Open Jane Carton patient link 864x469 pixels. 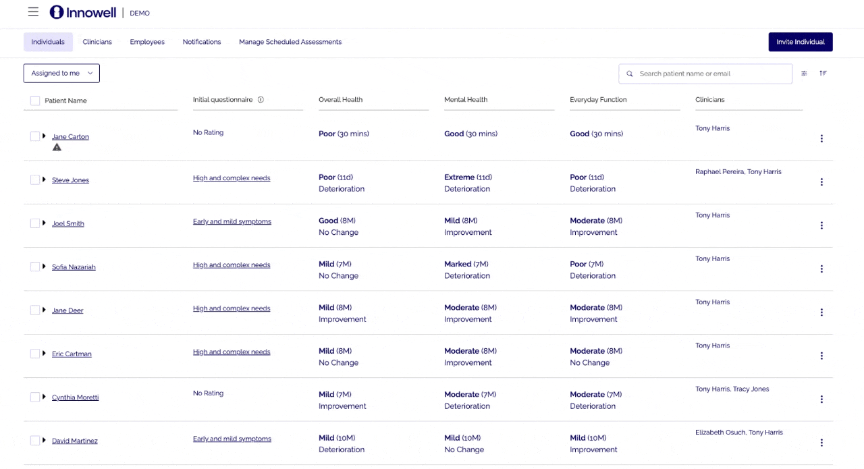coord(70,137)
